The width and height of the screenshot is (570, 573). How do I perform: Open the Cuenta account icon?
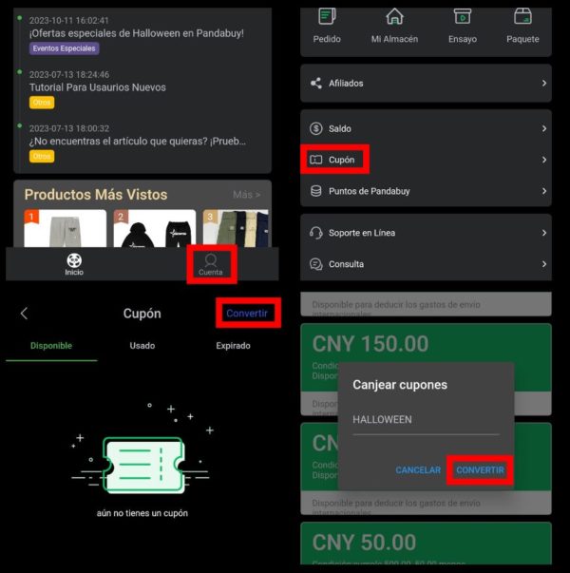(x=211, y=260)
